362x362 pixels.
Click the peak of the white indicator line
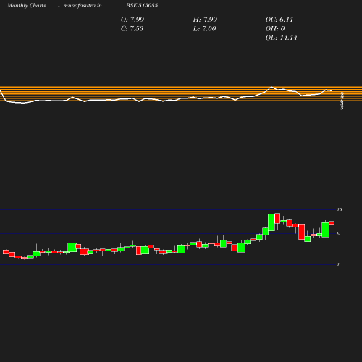click(271, 87)
